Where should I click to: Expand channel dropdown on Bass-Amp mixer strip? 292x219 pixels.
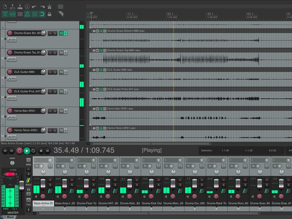pos(72,160)
